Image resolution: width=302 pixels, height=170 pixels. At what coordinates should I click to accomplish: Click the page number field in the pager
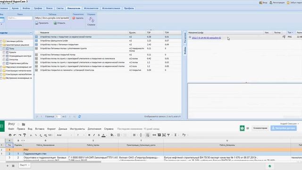58,117
